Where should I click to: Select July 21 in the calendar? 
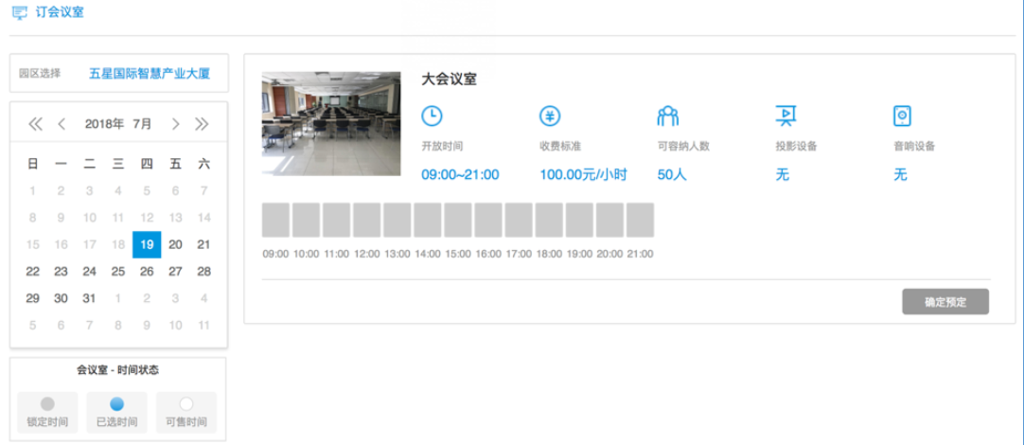(x=203, y=244)
